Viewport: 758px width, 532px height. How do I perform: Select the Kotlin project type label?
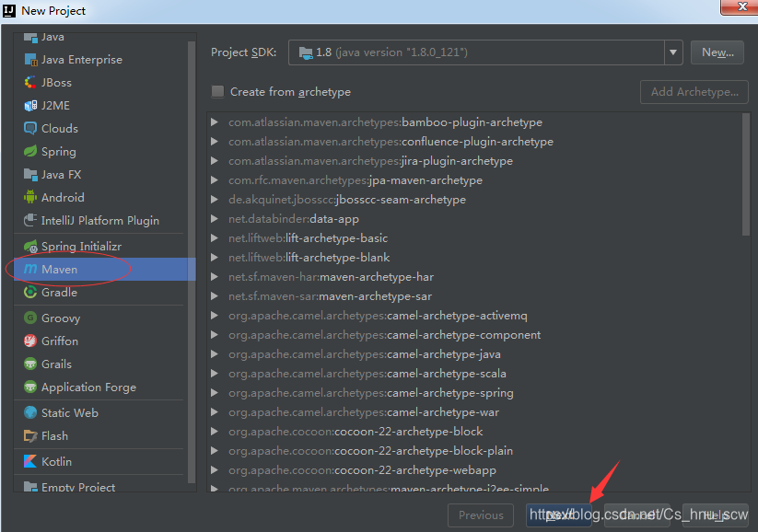[56, 462]
